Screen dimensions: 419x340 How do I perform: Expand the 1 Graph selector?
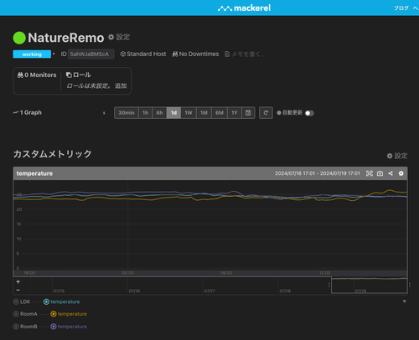pos(59,113)
